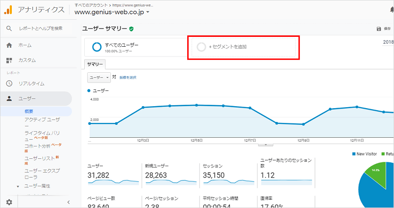Click the green Returning Visitor pie slice
394x208 pixels.
pyautogui.click(x=376, y=174)
